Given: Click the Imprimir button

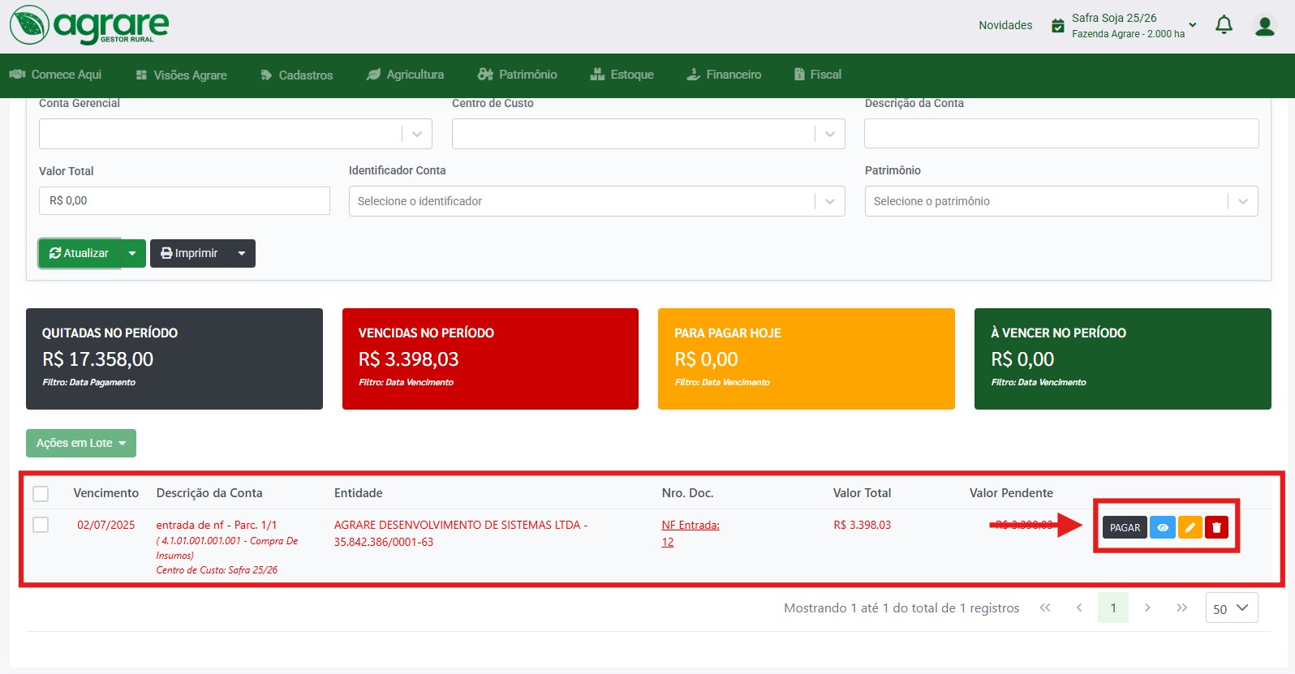Looking at the screenshot, I should (x=189, y=253).
